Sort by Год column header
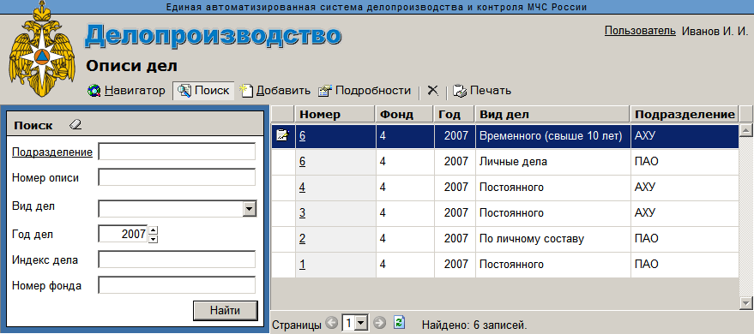The image size is (754, 334). tap(455, 114)
